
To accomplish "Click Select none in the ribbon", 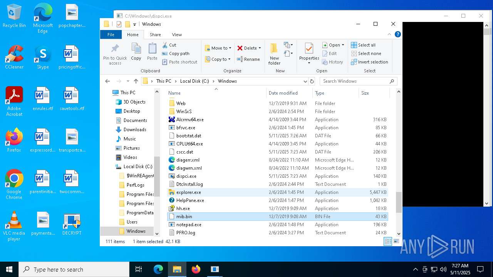I will tap(366, 53).
